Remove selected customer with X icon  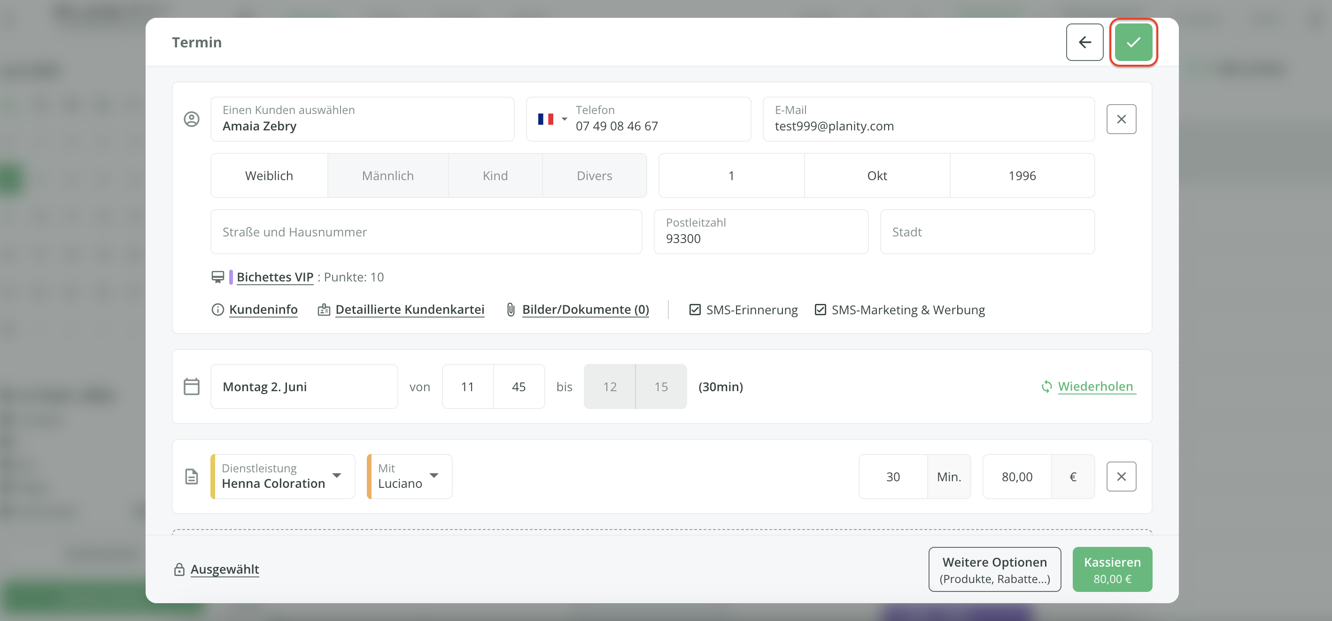(x=1121, y=119)
